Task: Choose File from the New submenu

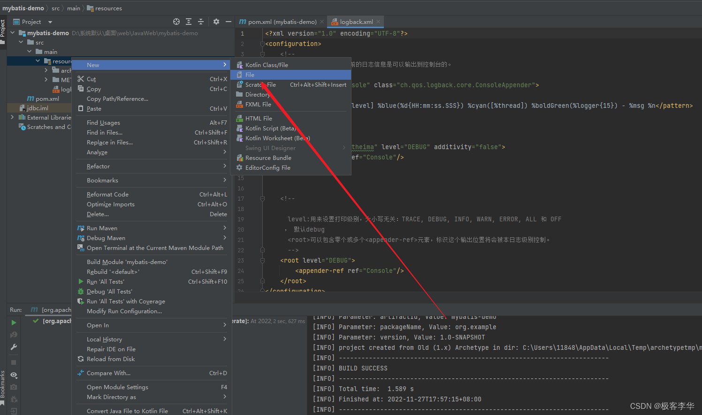Action: [250, 75]
